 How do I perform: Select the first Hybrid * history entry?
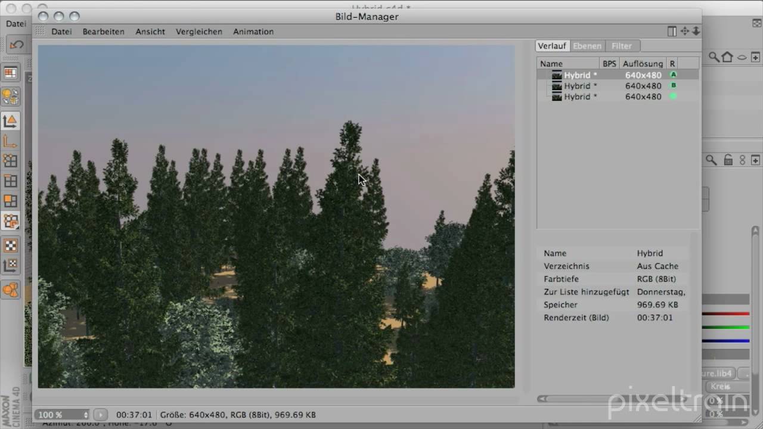click(x=618, y=75)
